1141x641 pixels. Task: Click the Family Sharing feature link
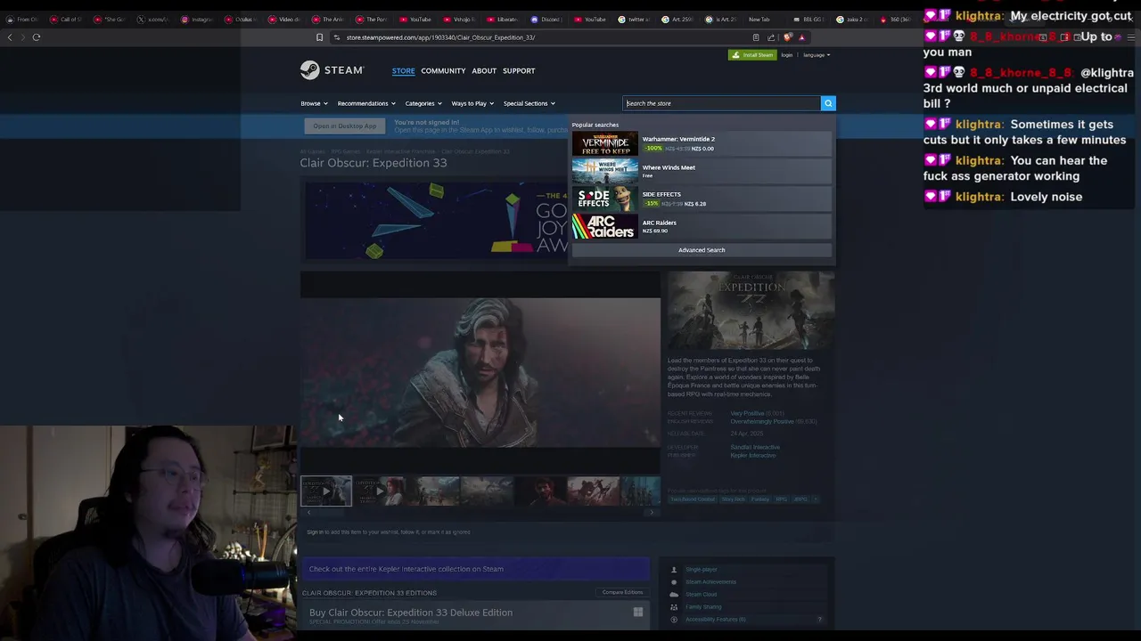coord(703,607)
